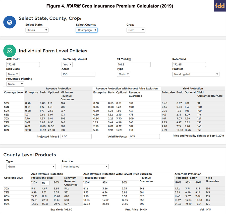Click the Area Yield Protection header
This screenshot has width=226, height=214.
click(x=188, y=174)
